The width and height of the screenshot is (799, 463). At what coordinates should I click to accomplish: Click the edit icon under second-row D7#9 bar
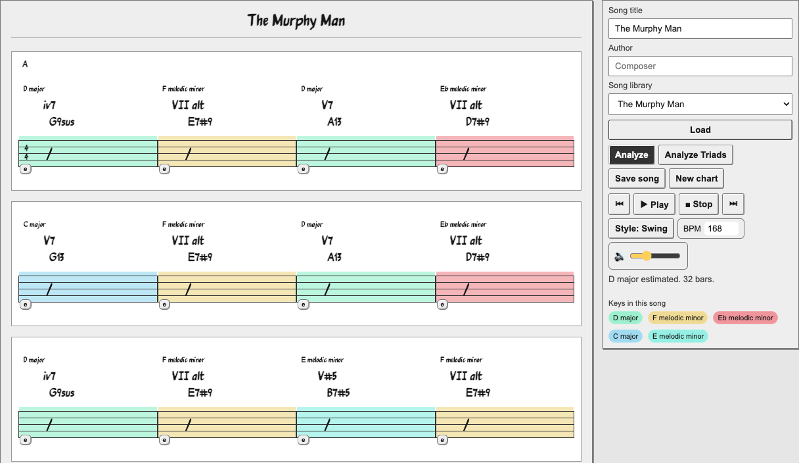click(442, 305)
